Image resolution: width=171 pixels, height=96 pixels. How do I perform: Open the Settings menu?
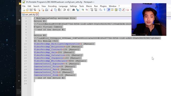pos(73,6)
